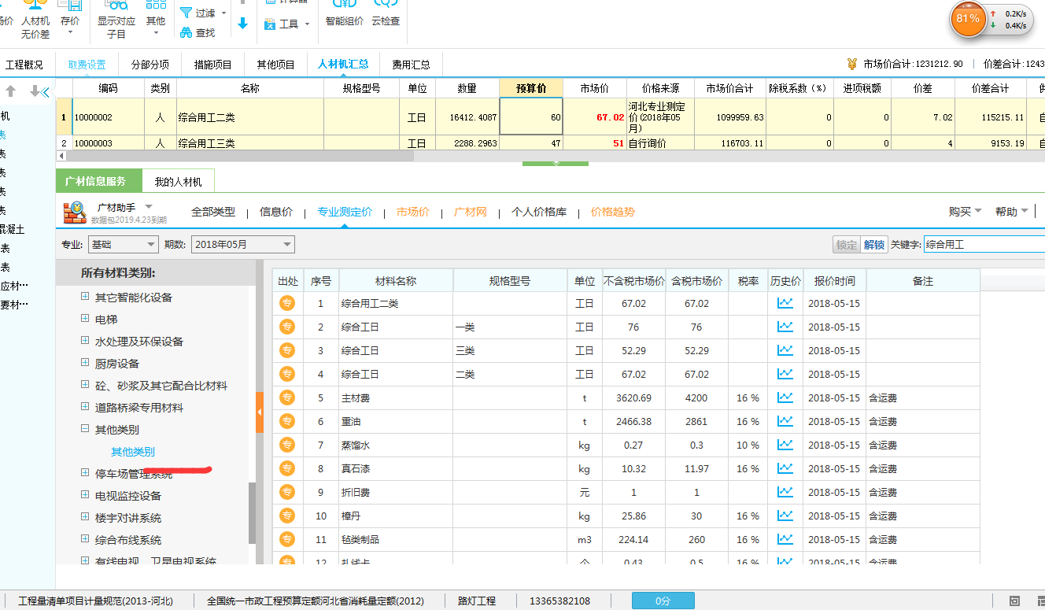The height and width of the screenshot is (610, 1045).
Task: Open the 其他 toolbar menu
Action: (156, 17)
